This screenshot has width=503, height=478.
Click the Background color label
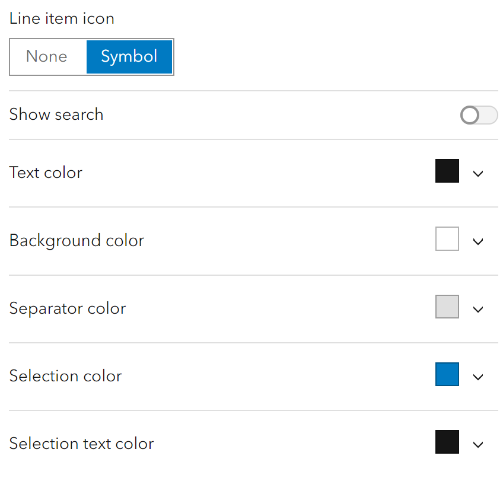(x=77, y=241)
